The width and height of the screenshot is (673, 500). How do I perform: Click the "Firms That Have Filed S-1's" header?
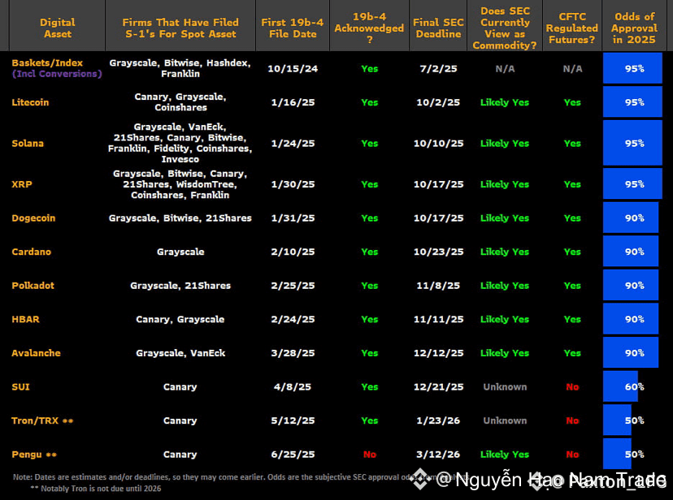click(180, 28)
